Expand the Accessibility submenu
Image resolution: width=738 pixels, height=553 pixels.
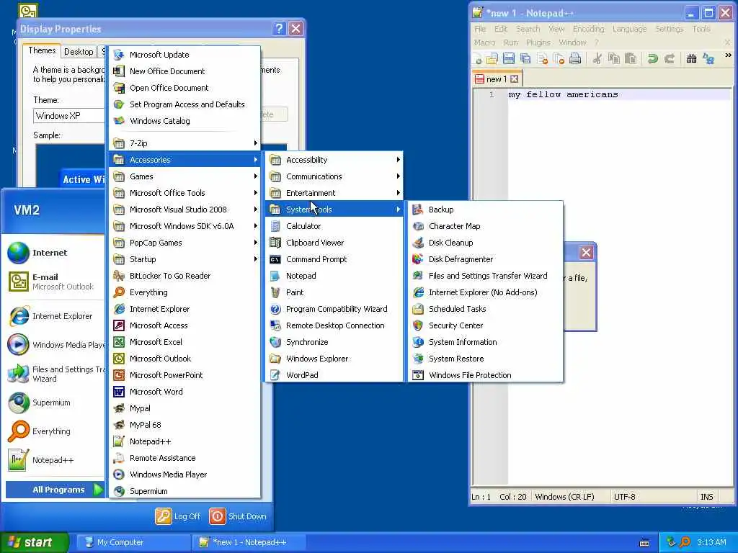tap(334, 160)
